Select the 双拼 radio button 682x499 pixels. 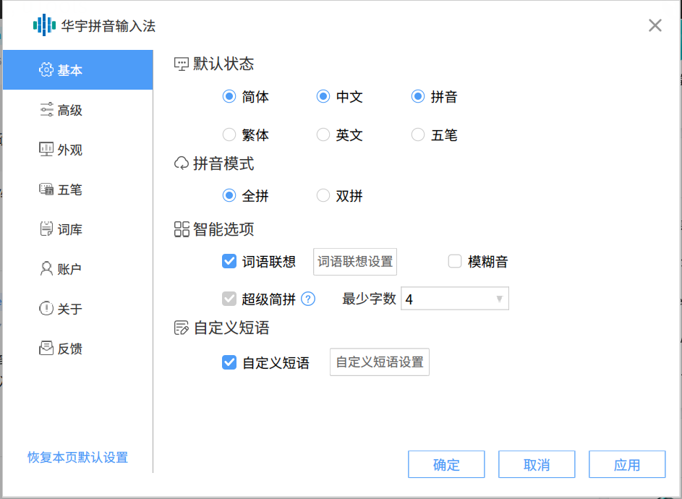[323, 195]
